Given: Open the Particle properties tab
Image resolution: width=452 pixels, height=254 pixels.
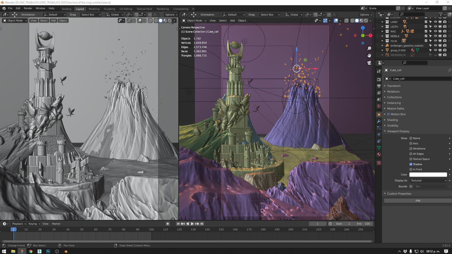Looking at the screenshot, I should pyautogui.click(x=379, y=128).
